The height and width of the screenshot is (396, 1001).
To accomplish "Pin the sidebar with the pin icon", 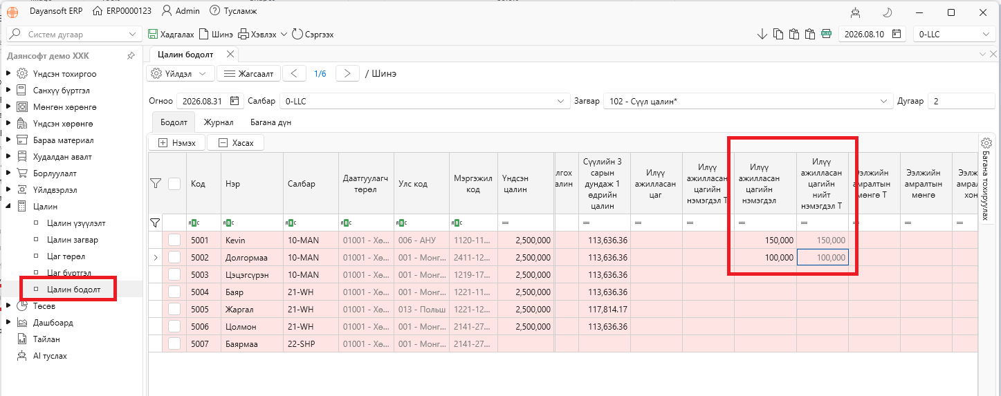I will [131, 56].
